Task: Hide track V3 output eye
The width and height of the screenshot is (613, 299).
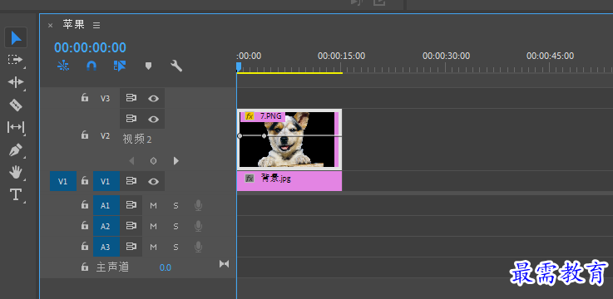Action: (x=153, y=98)
